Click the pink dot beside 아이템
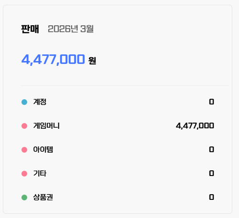Viewport: 239px width, 218px height. [x=24, y=150]
